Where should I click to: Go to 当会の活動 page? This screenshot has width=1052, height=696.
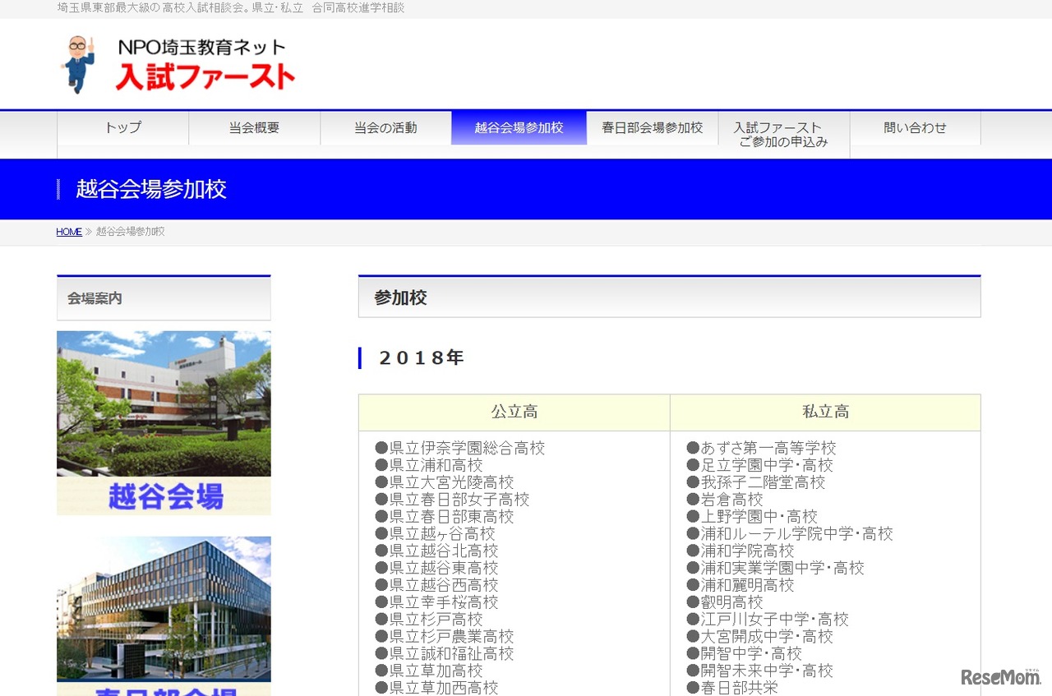coord(385,128)
